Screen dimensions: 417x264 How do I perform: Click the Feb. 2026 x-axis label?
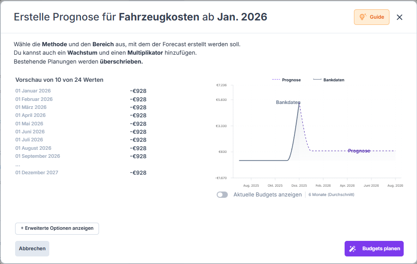click(323, 185)
